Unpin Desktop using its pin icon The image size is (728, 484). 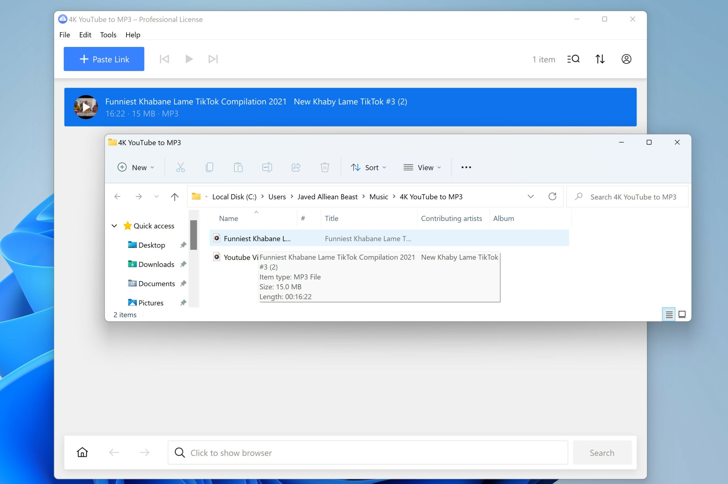183,245
